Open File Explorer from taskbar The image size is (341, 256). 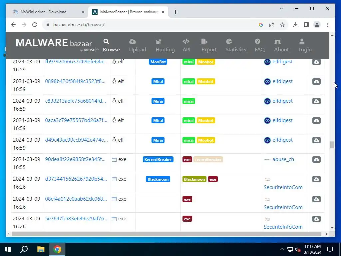click(x=41, y=249)
